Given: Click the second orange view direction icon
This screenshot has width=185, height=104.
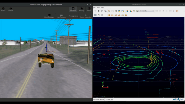Looking at the screenshot, I should pyautogui.click(x=112, y=15).
